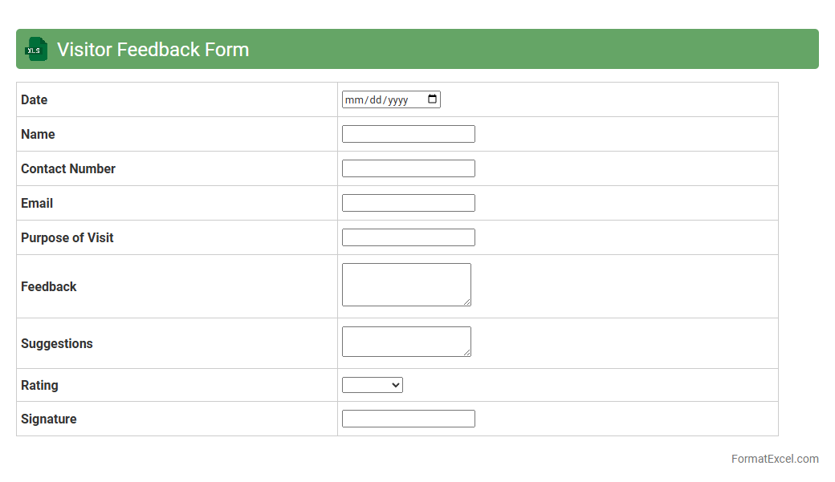Select the Email text box
The width and height of the screenshot is (835, 482).
click(x=408, y=203)
